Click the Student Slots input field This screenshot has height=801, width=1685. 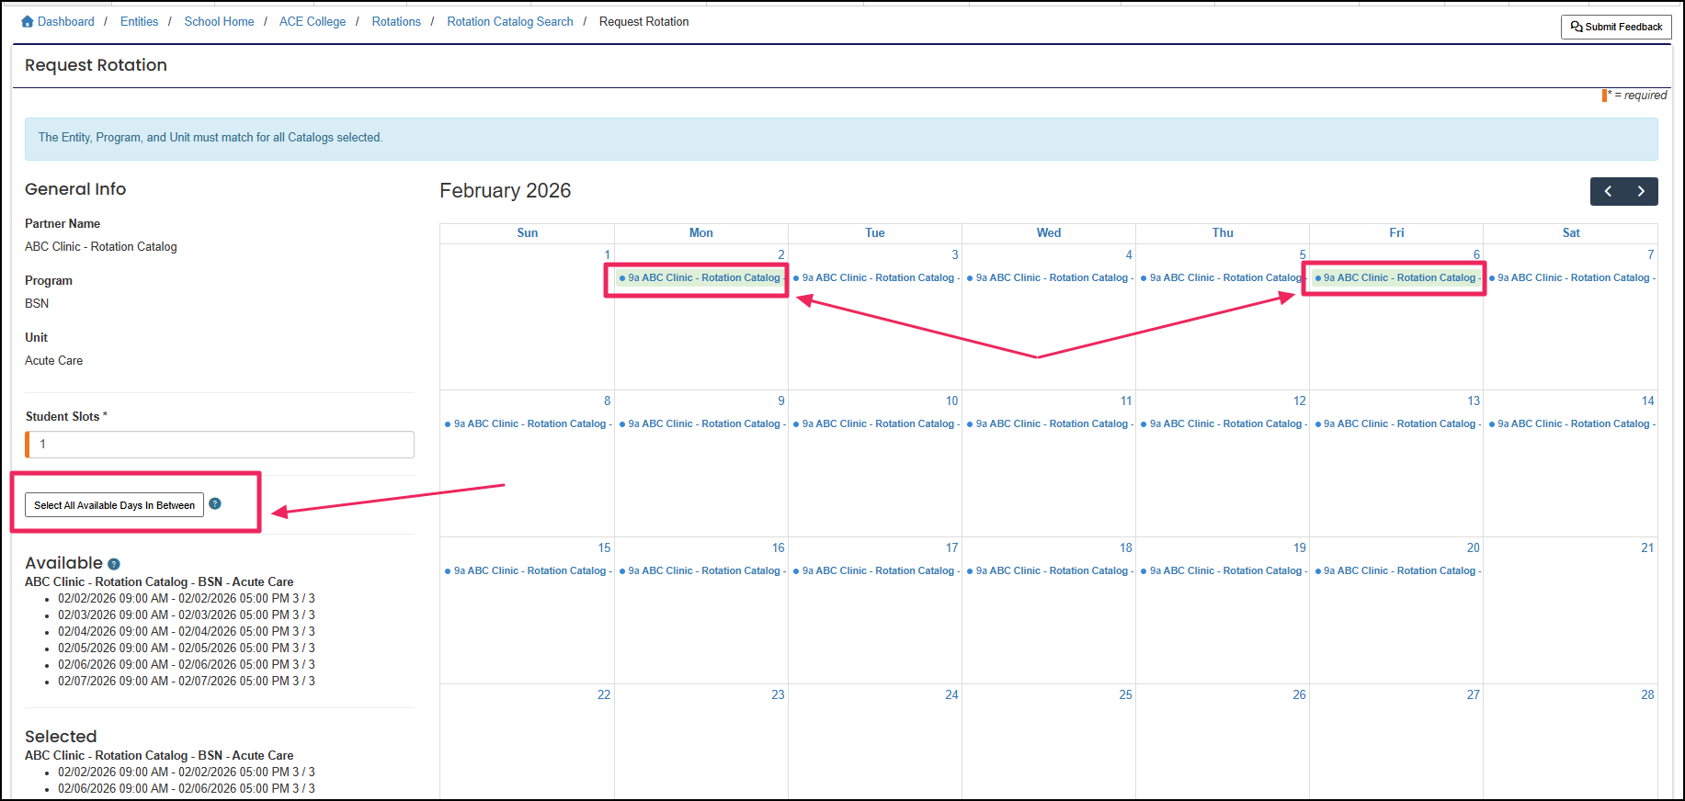pos(220,445)
